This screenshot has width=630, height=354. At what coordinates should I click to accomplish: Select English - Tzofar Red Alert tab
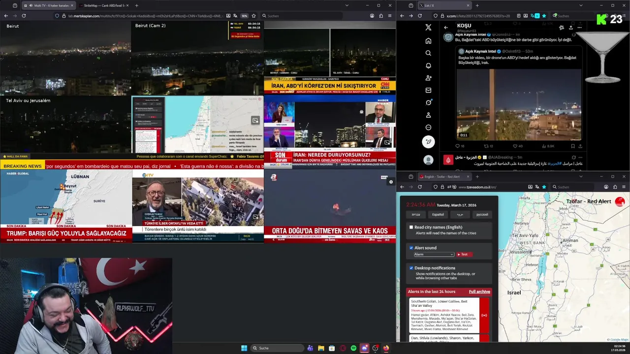coord(444,177)
